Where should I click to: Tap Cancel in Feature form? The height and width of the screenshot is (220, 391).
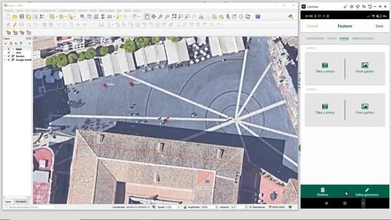coord(312,26)
